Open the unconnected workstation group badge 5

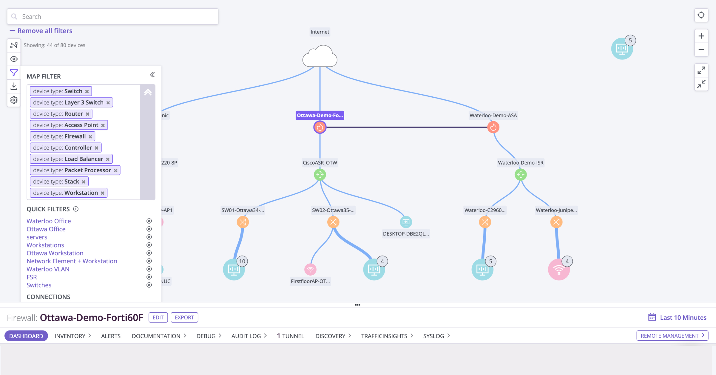coord(622,48)
